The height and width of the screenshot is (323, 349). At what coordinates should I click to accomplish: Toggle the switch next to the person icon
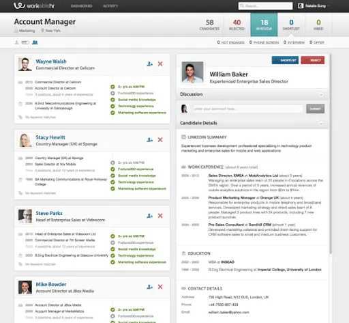click(x=25, y=42)
